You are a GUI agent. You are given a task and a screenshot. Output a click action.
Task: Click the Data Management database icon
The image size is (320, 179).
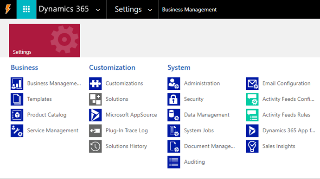coord(173,115)
